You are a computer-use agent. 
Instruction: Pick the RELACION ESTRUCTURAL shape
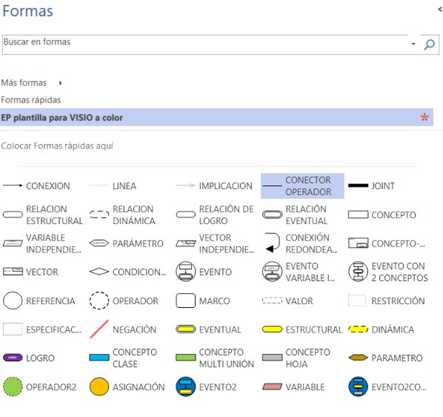43,214
